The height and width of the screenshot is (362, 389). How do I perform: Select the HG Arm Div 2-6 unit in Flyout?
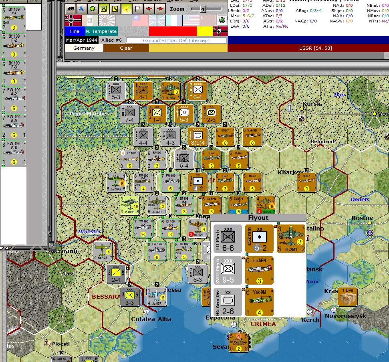coord(228,302)
